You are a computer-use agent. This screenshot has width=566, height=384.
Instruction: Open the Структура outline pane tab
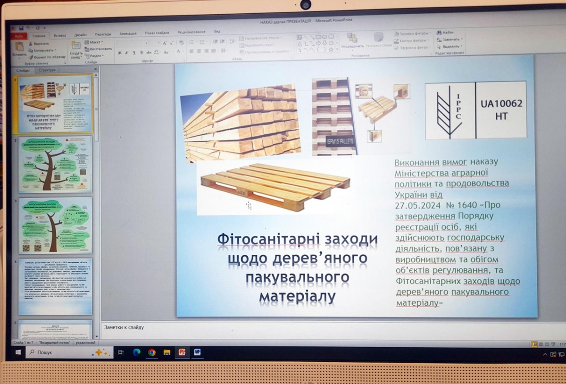pos(47,70)
